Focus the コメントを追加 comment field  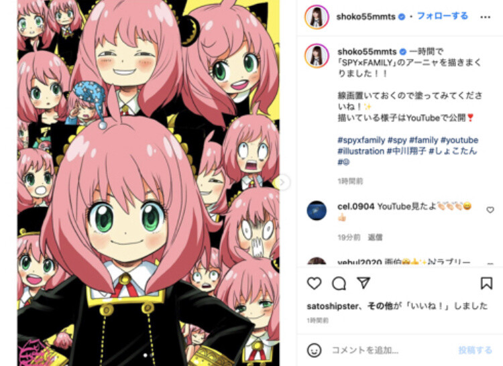pos(392,351)
